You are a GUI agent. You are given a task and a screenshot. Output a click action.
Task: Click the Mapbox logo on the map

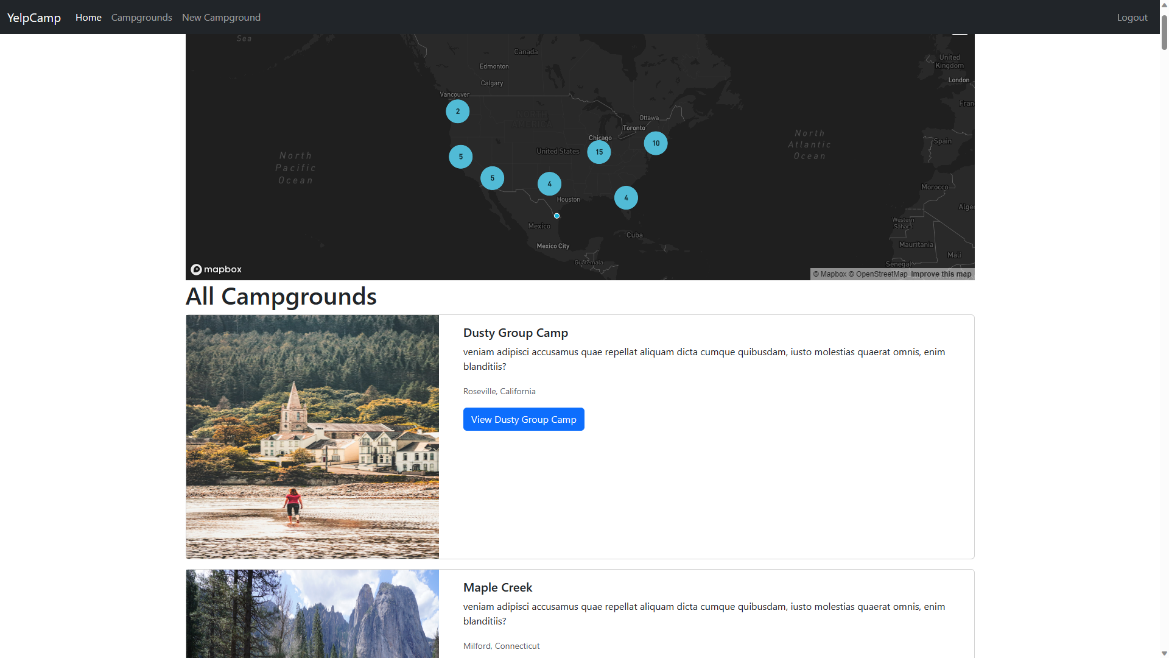[x=216, y=269]
